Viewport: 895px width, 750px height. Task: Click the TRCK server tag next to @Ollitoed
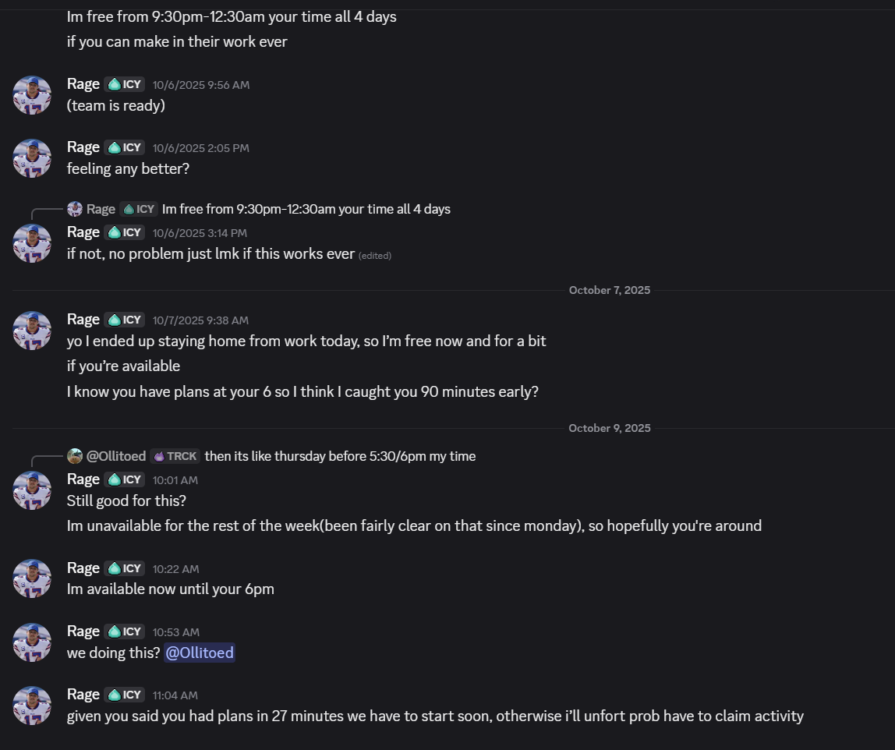pos(175,456)
